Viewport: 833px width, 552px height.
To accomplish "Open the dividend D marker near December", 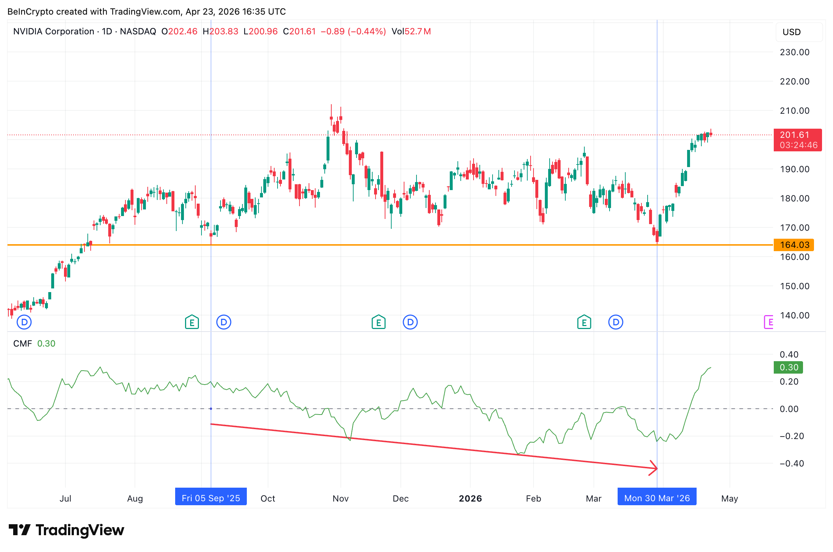I will (x=410, y=322).
